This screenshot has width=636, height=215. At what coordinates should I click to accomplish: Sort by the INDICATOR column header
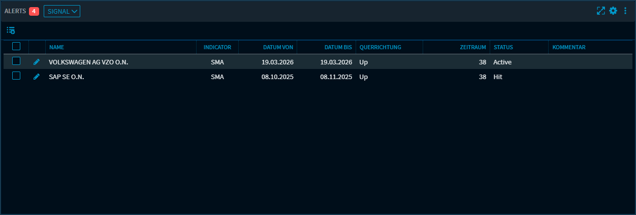[217, 47]
